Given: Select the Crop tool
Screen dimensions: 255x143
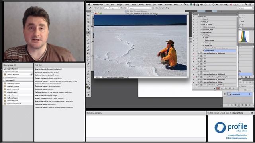Looking at the screenshot, I should click(x=88, y=29).
